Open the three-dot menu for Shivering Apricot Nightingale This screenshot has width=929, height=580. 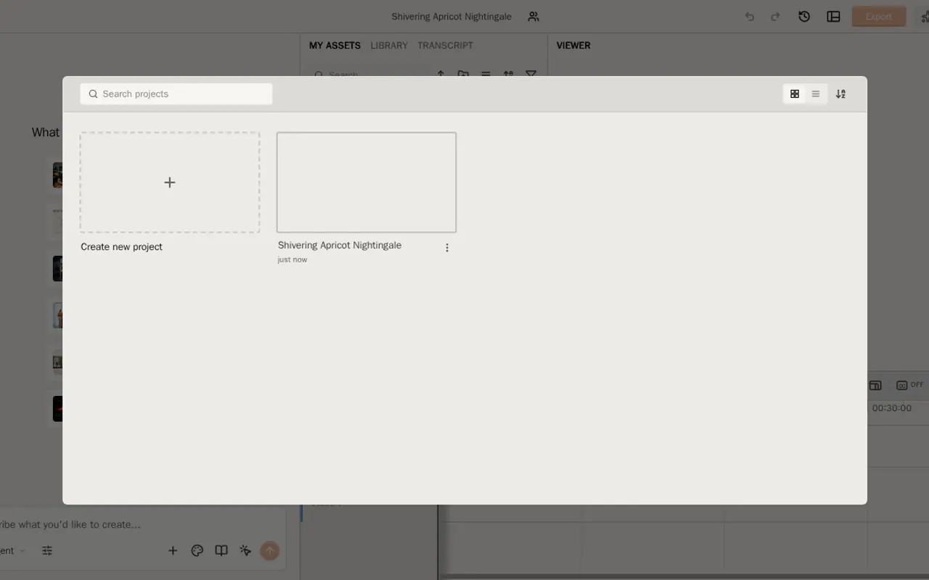pos(447,248)
